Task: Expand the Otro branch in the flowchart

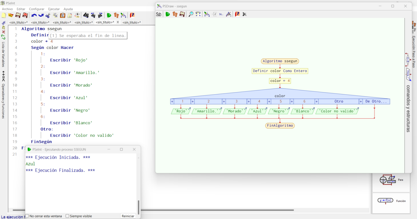Action: [x=316, y=101]
